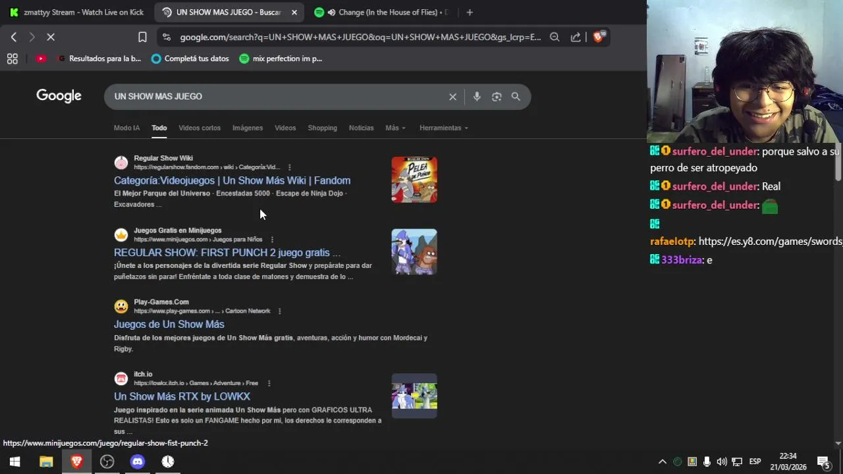Open Brave Shields lion icon
843x474 pixels.
pos(599,37)
